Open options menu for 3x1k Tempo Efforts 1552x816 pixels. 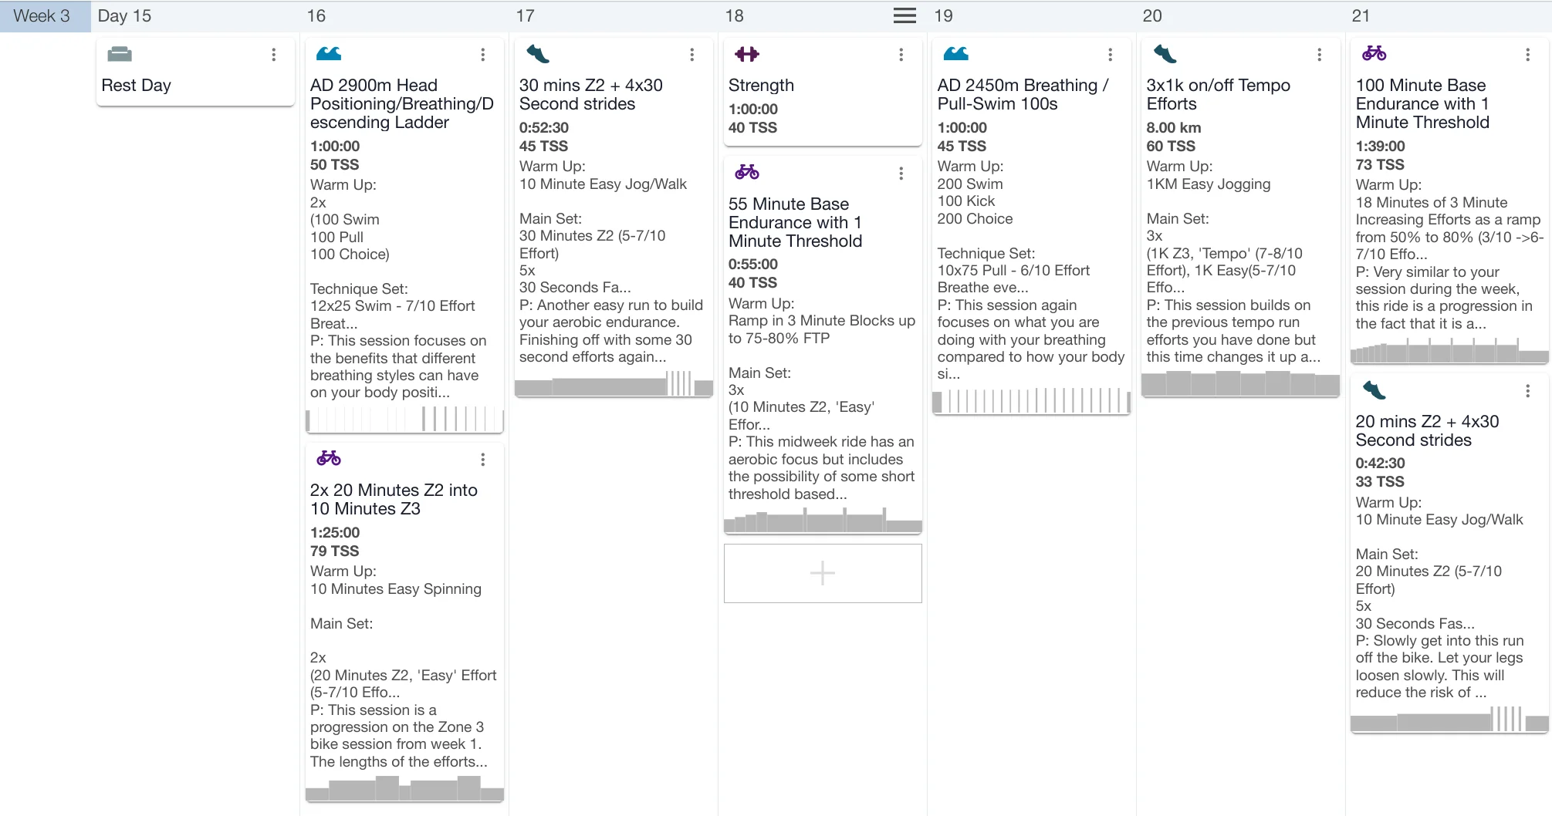[x=1320, y=55]
